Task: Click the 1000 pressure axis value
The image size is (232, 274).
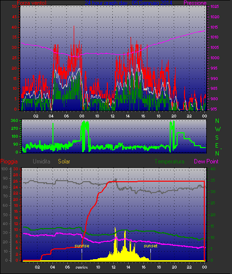Action: pyautogui.click(x=215, y=58)
